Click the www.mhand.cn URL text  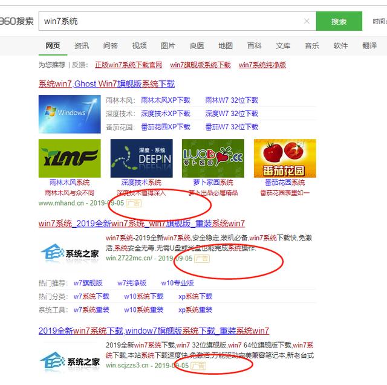(61, 203)
